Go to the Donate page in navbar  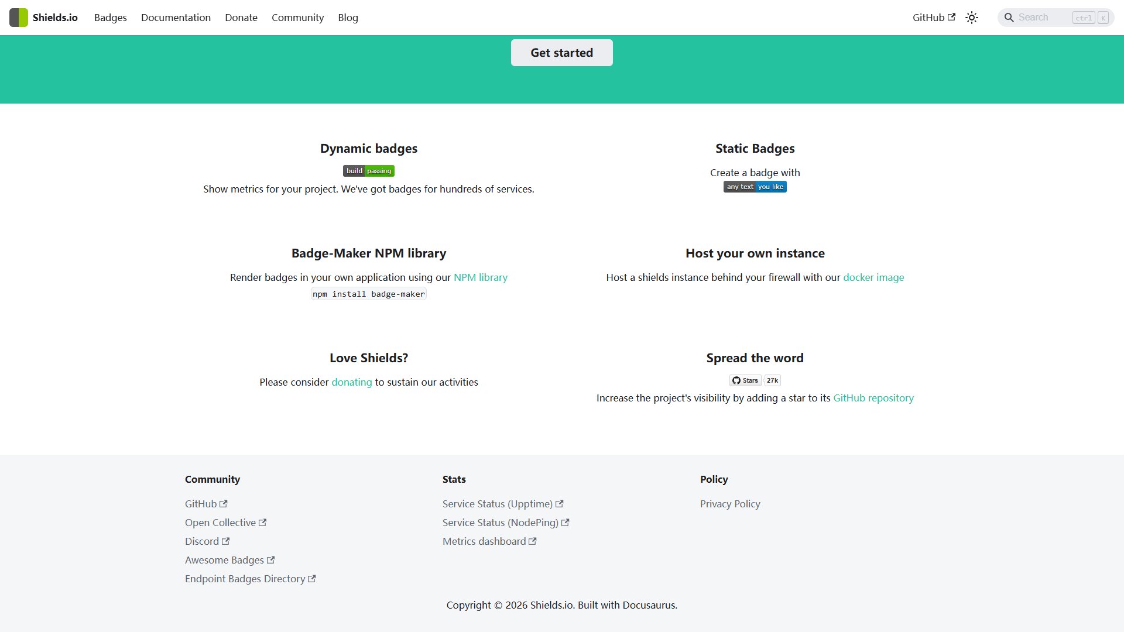pyautogui.click(x=241, y=18)
